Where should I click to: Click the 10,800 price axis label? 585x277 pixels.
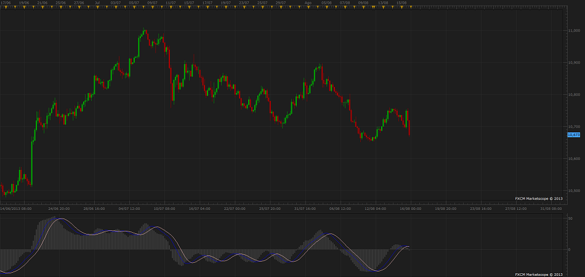574,94
